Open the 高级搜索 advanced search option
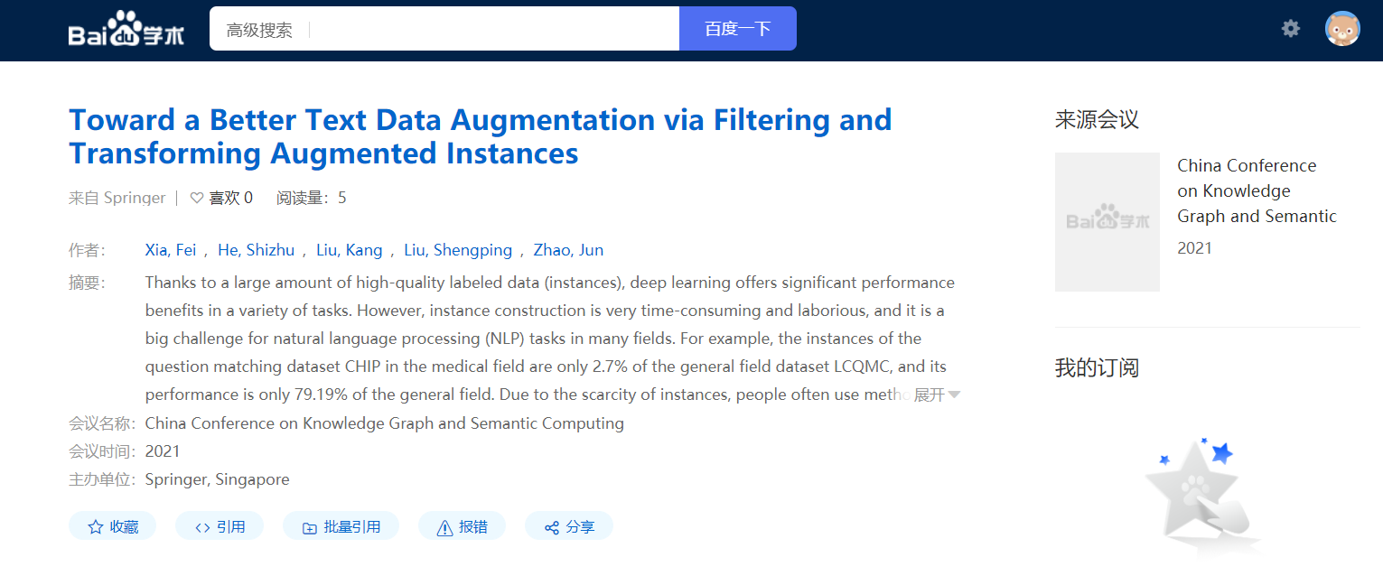1383x585 pixels. point(259,30)
